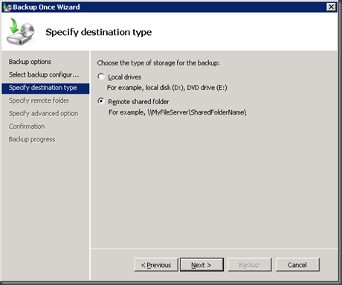Click the local disk (D:) example text

(167, 88)
